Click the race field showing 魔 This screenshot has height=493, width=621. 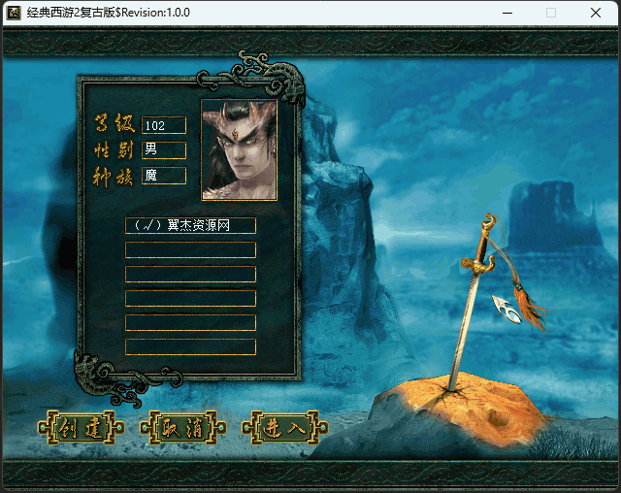163,176
